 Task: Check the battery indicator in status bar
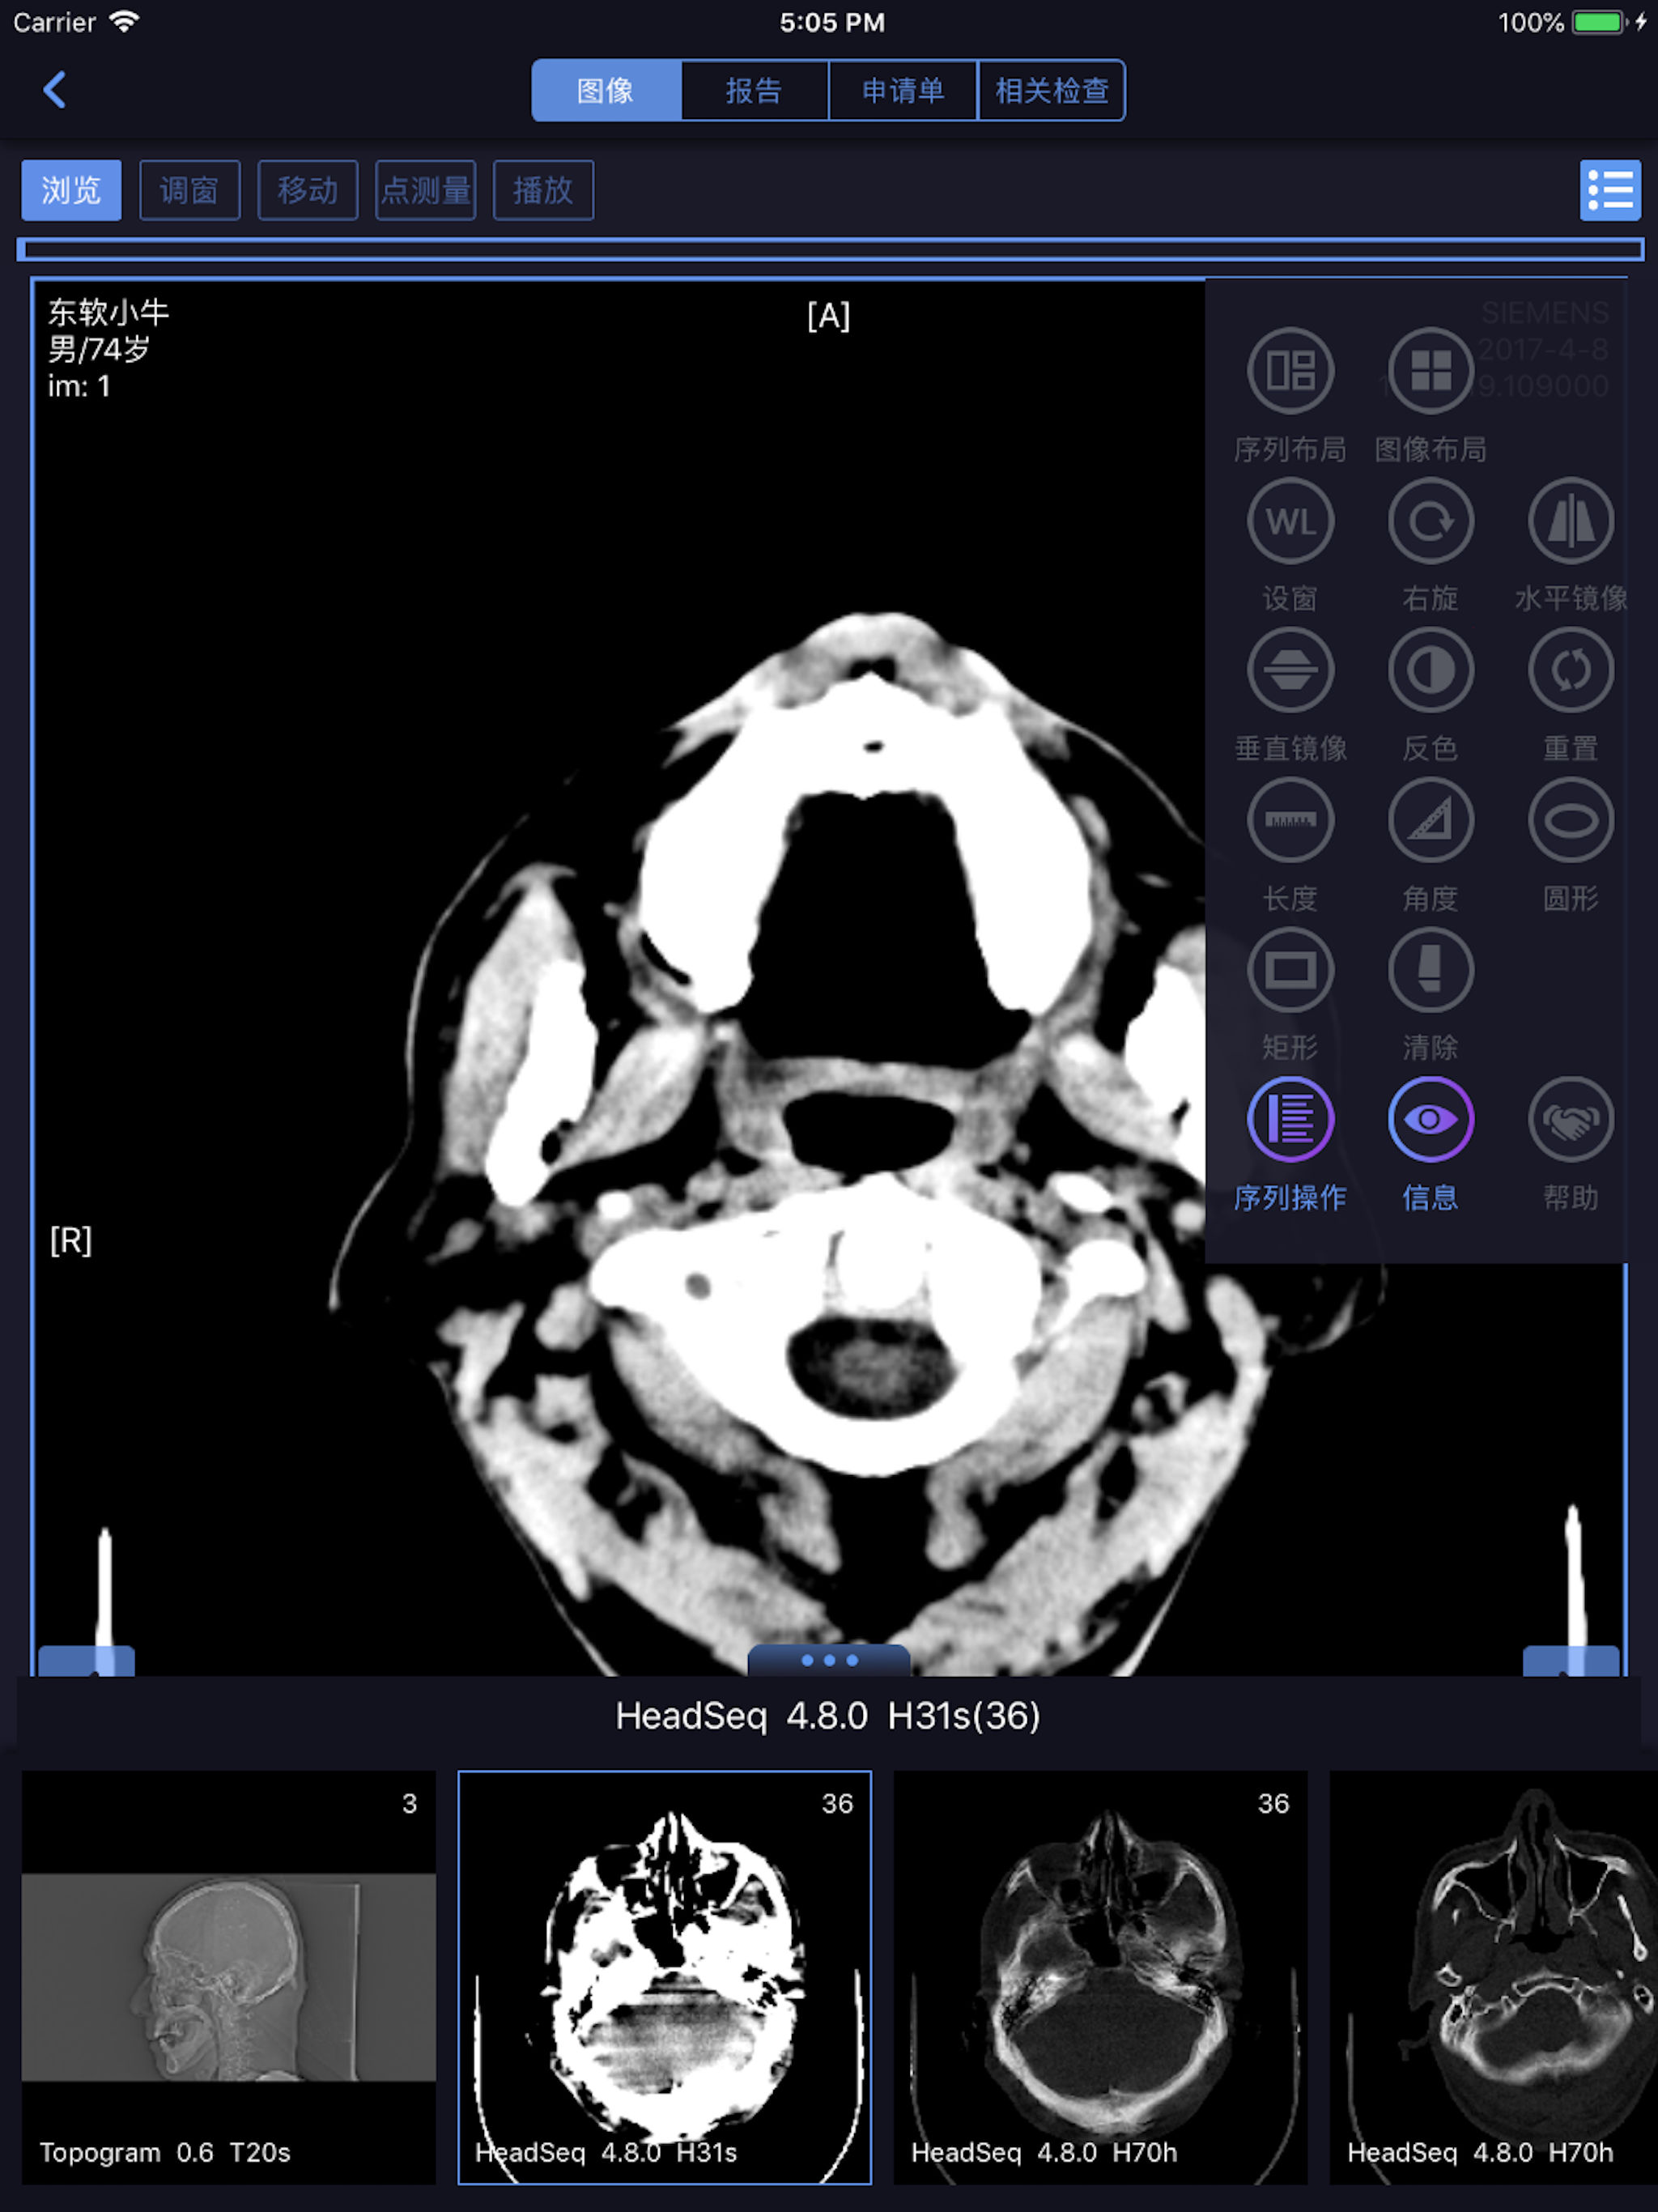[1597, 22]
